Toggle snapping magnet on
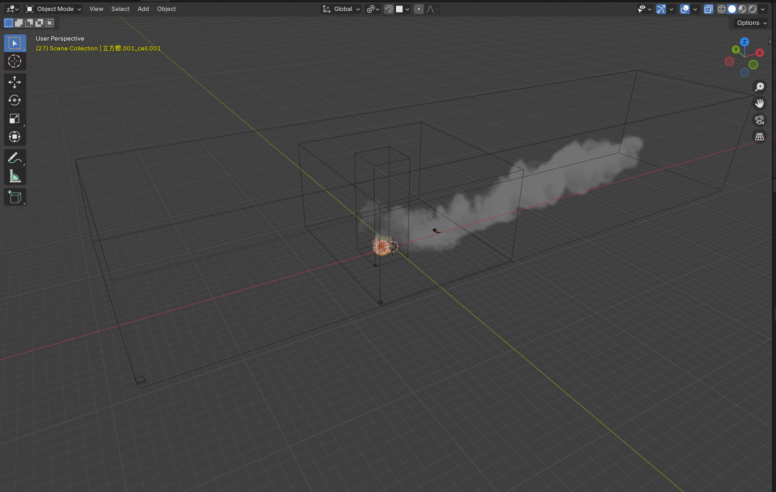This screenshot has width=776, height=492. click(388, 9)
